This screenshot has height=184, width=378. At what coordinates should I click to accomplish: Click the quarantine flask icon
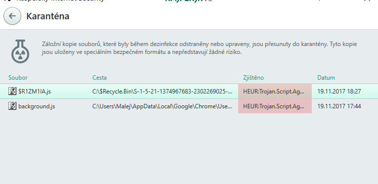click(20, 51)
